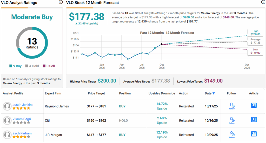
Task: Open Justin Jenkins analyst profile link
Action: pos(23,105)
